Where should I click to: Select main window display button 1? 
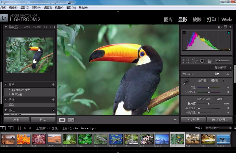click(3, 128)
